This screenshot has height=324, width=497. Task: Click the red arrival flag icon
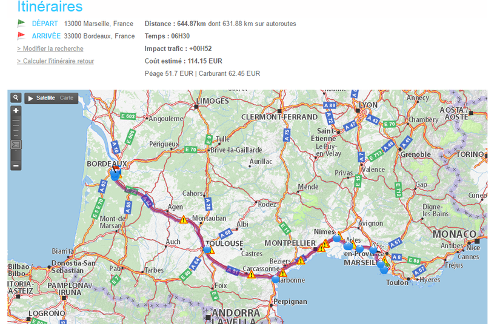21,36
